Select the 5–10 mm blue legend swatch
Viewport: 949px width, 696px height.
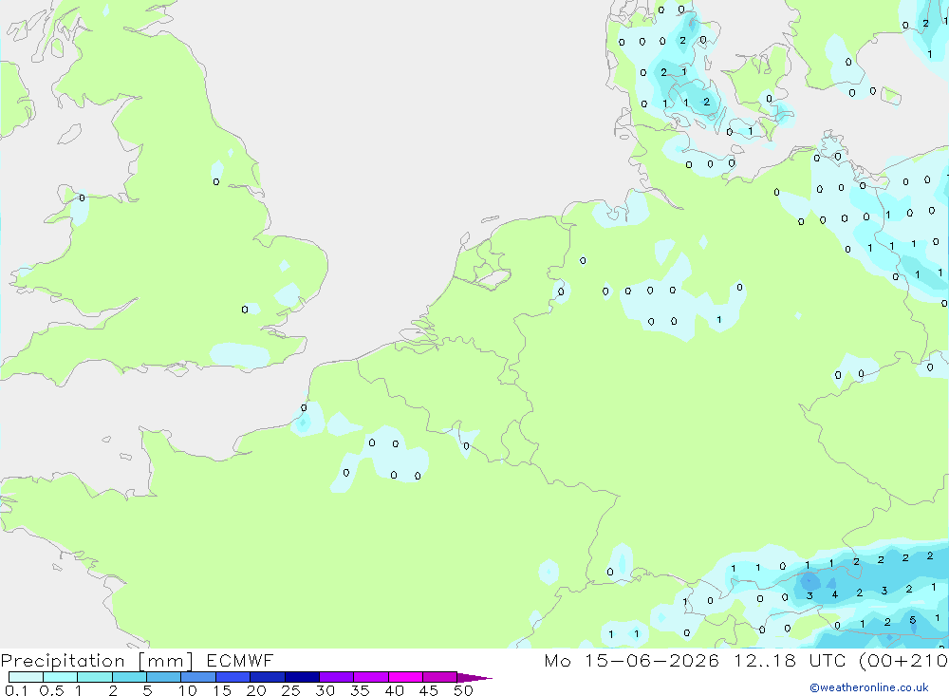coord(164,677)
